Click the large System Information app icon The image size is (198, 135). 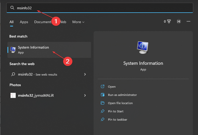143,48
